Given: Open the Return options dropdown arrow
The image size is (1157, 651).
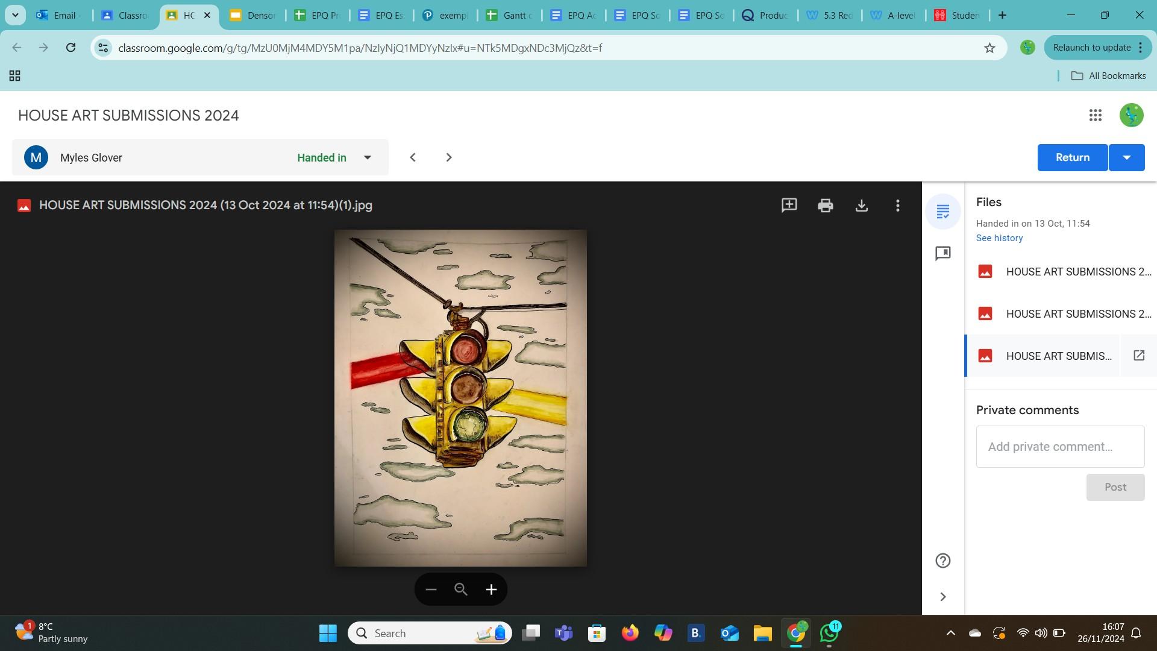Looking at the screenshot, I should click(x=1126, y=157).
